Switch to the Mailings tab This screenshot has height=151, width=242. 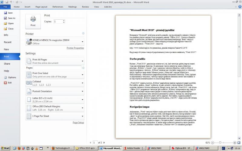coord(73,7)
